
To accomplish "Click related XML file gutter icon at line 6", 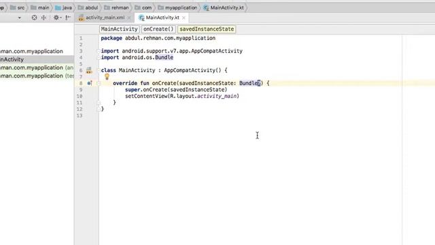I will [89, 70].
